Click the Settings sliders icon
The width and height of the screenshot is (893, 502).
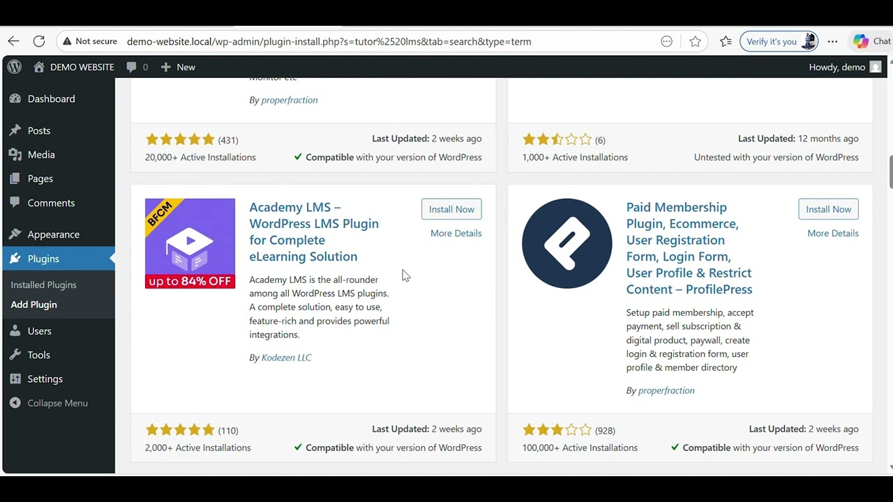point(15,379)
